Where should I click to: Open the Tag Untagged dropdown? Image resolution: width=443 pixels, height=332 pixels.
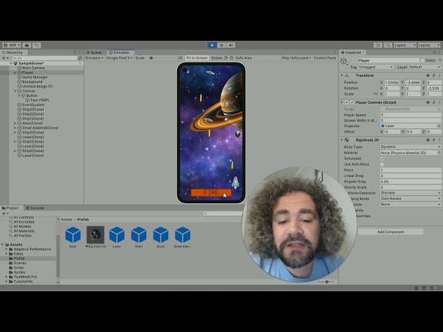click(376, 67)
